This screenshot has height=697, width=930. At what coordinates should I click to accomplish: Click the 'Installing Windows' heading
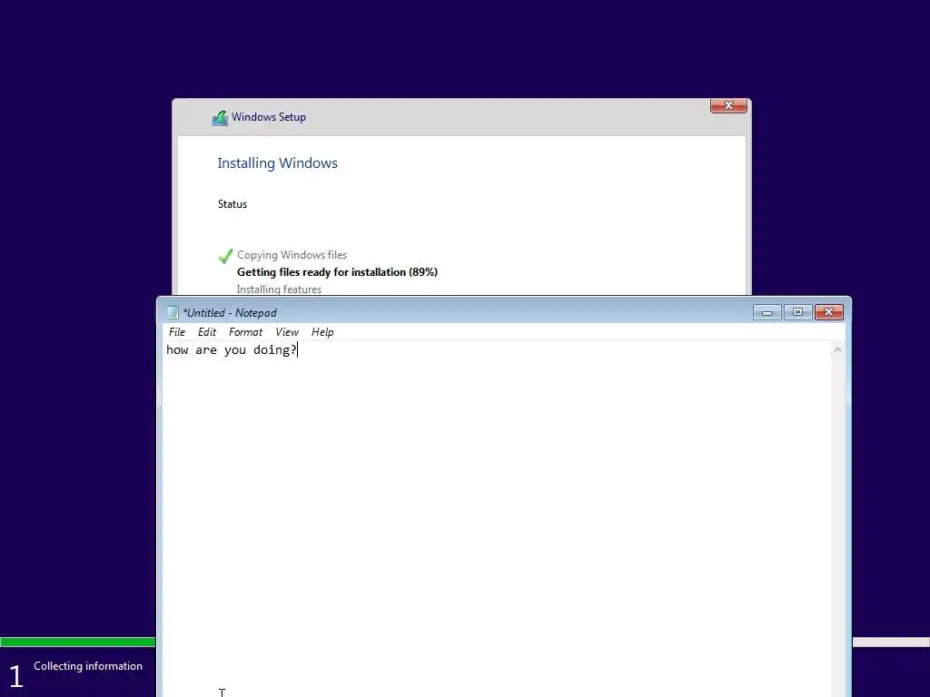277,163
